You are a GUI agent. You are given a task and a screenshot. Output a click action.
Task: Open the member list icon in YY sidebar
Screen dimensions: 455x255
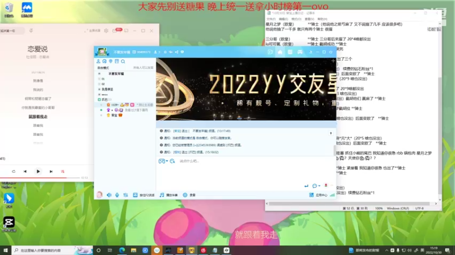pyautogui.click(x=98, y=61)
